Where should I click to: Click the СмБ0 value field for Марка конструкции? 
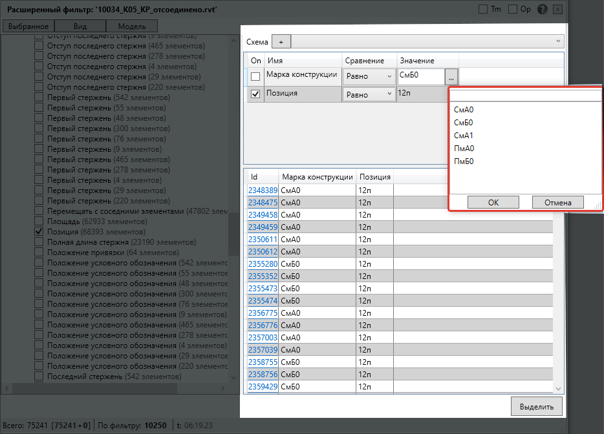(421, 76)
